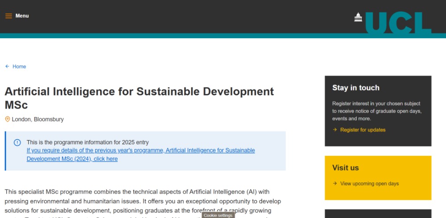Viewport: 446px width, 218px height.
Task: Open Cookie settings button
Action: point(218,215)
